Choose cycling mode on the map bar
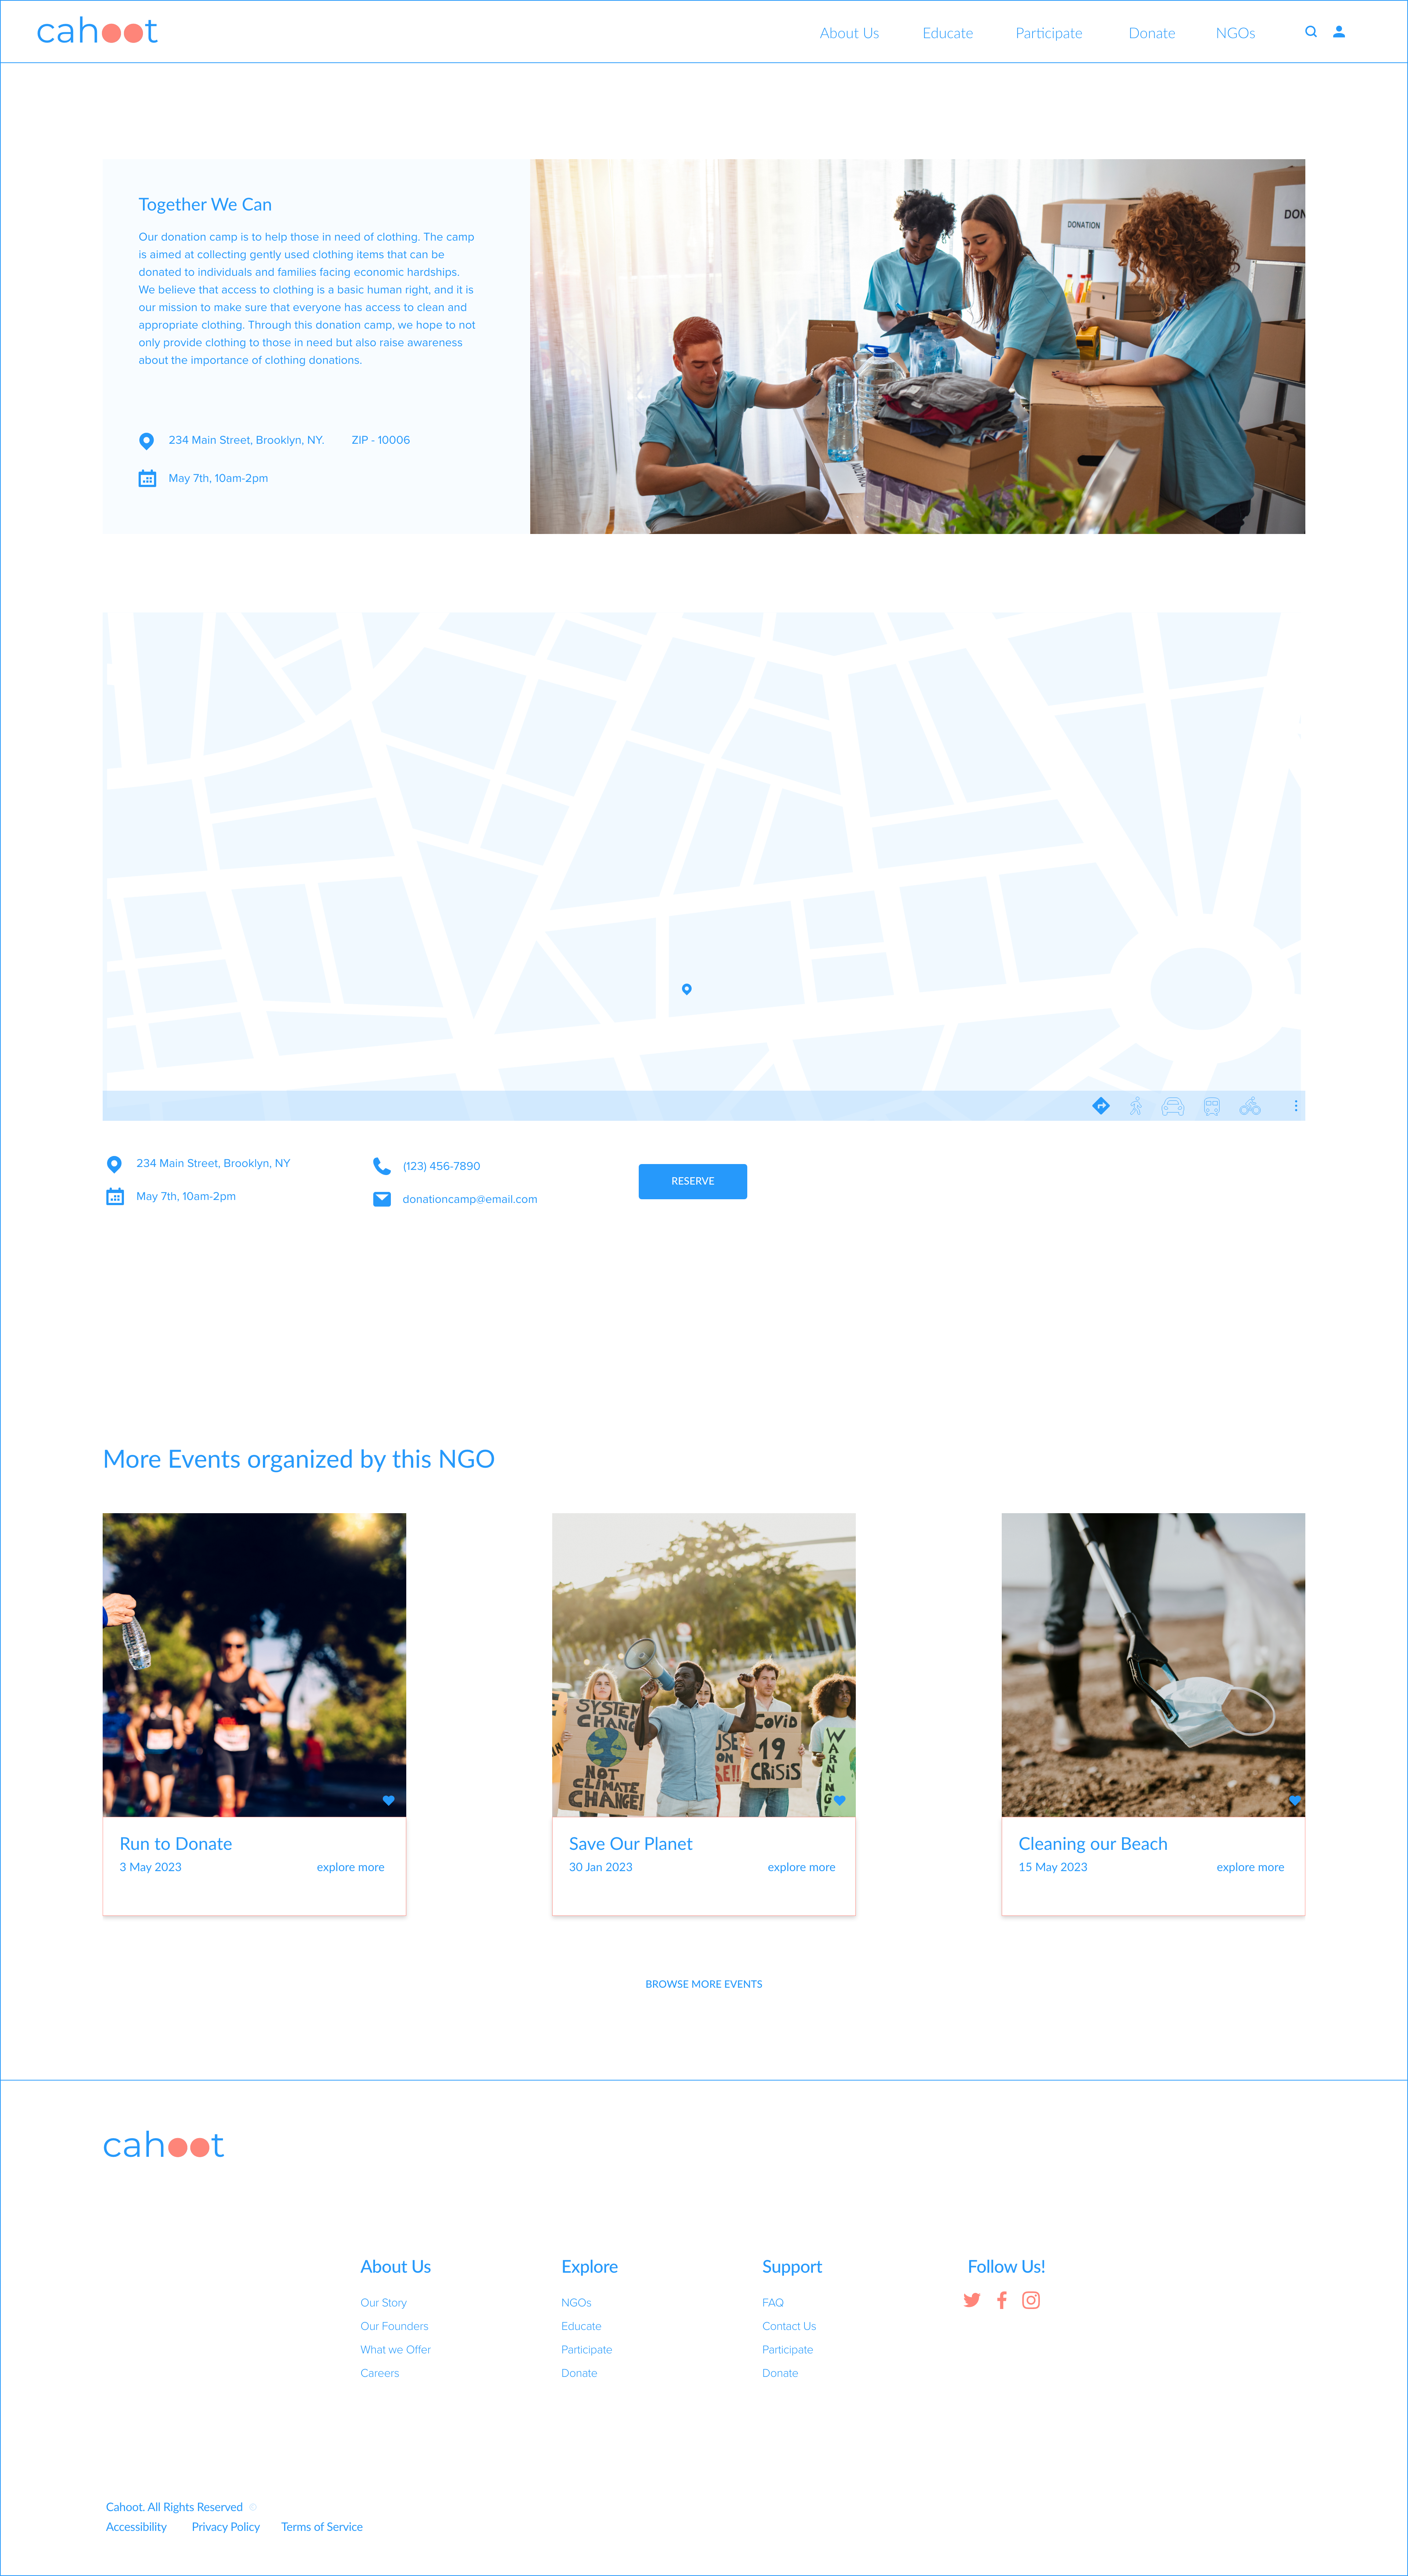 (1250, 1106)
